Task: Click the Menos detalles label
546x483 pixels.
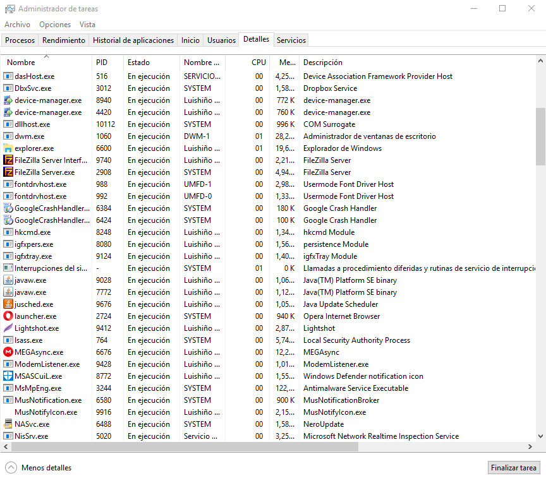Action: click(46, 468)
